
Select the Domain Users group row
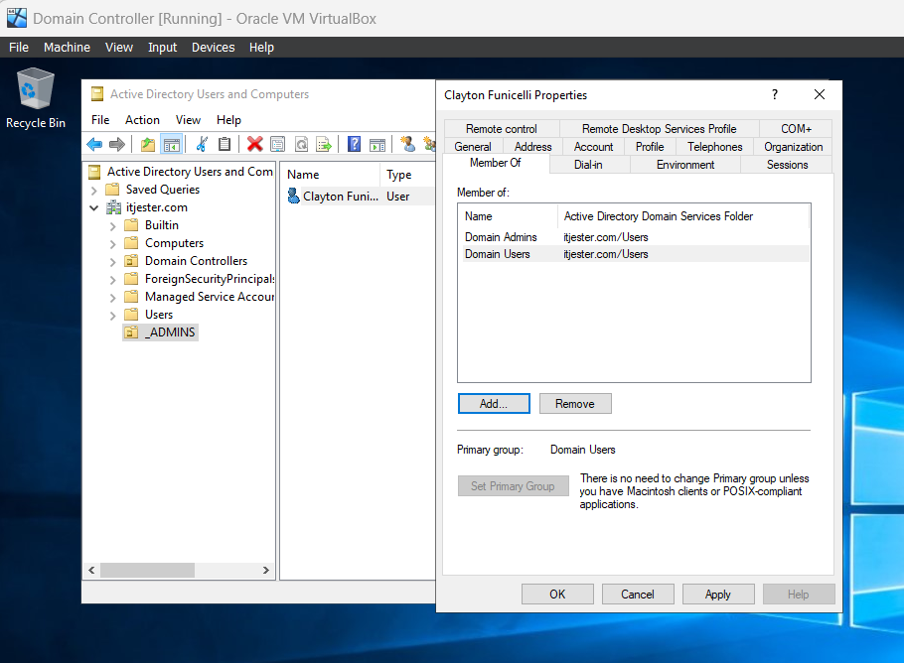[636, 254]
